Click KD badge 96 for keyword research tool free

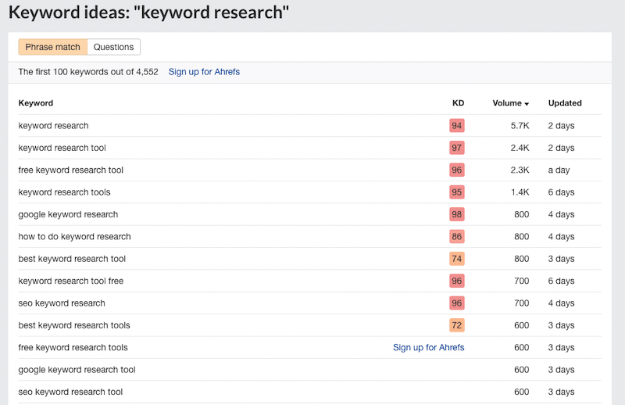point(457,281)
